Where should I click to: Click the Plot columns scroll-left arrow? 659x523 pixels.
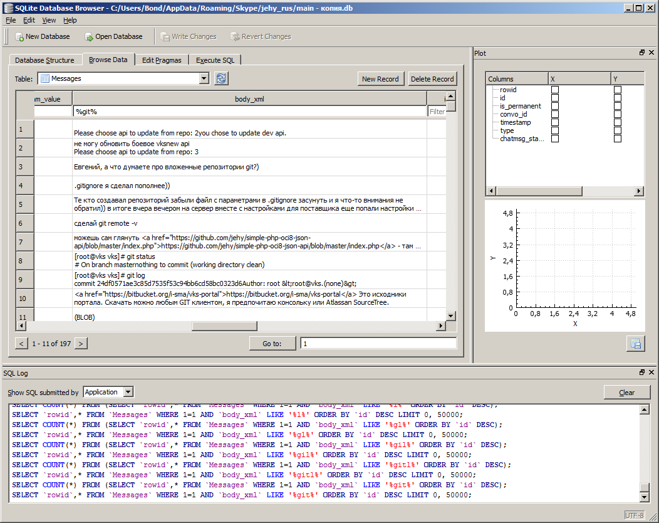coord(491,191)
